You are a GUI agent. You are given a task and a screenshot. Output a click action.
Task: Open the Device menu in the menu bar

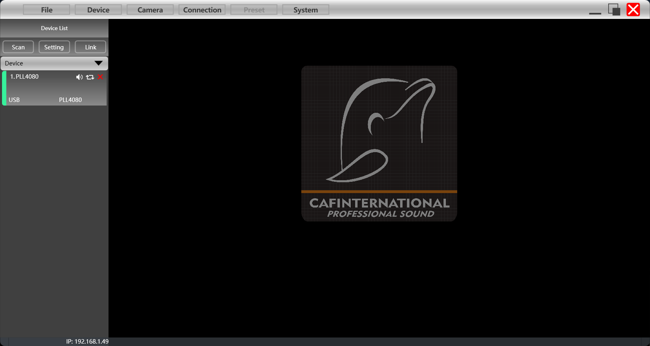[98, 10]
